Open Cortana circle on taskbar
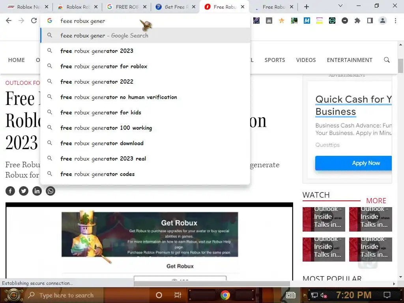The height and width of the screenshot is (303, 404). (x=159, y=295)
